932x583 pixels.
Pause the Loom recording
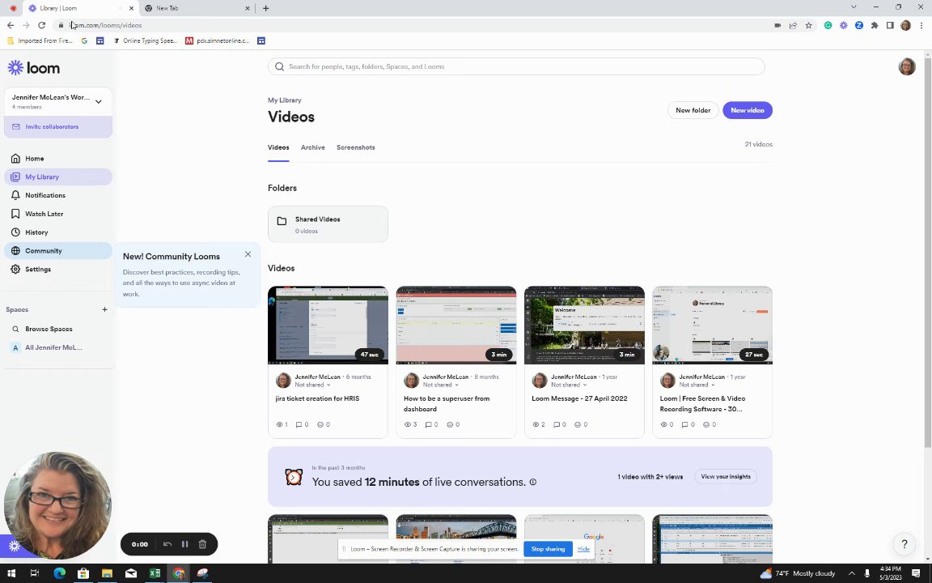[184, 544]
